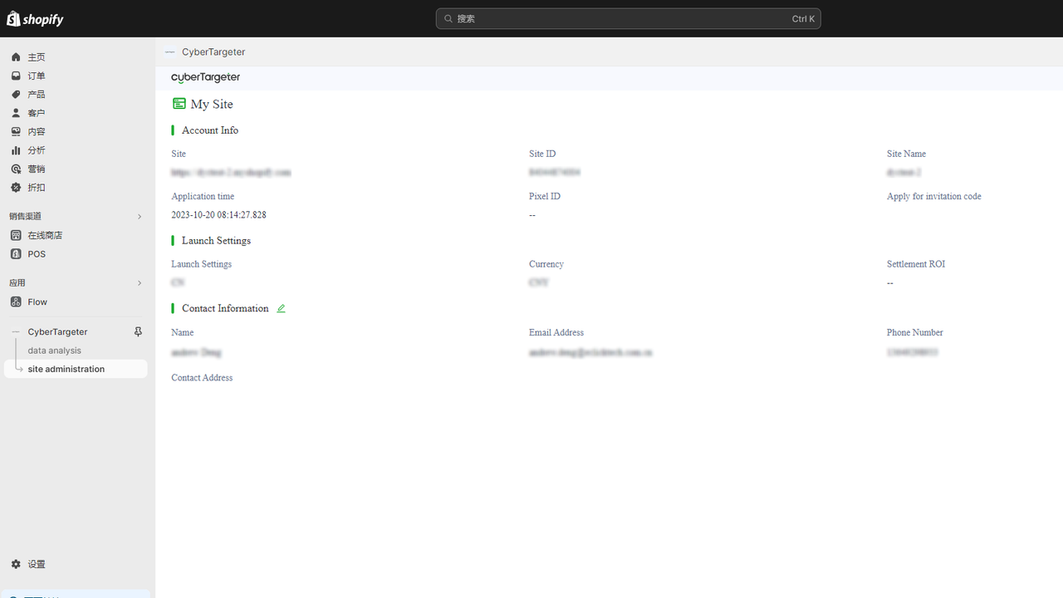Image resolution: width=1063 pixels, height=598 pixels.
Task: Click the Site ID label
Action: click(542, 154)
